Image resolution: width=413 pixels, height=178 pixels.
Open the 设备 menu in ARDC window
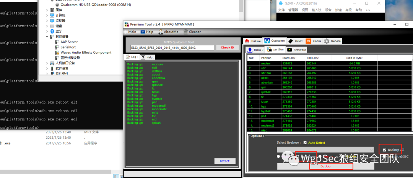[x=328, y=10]
